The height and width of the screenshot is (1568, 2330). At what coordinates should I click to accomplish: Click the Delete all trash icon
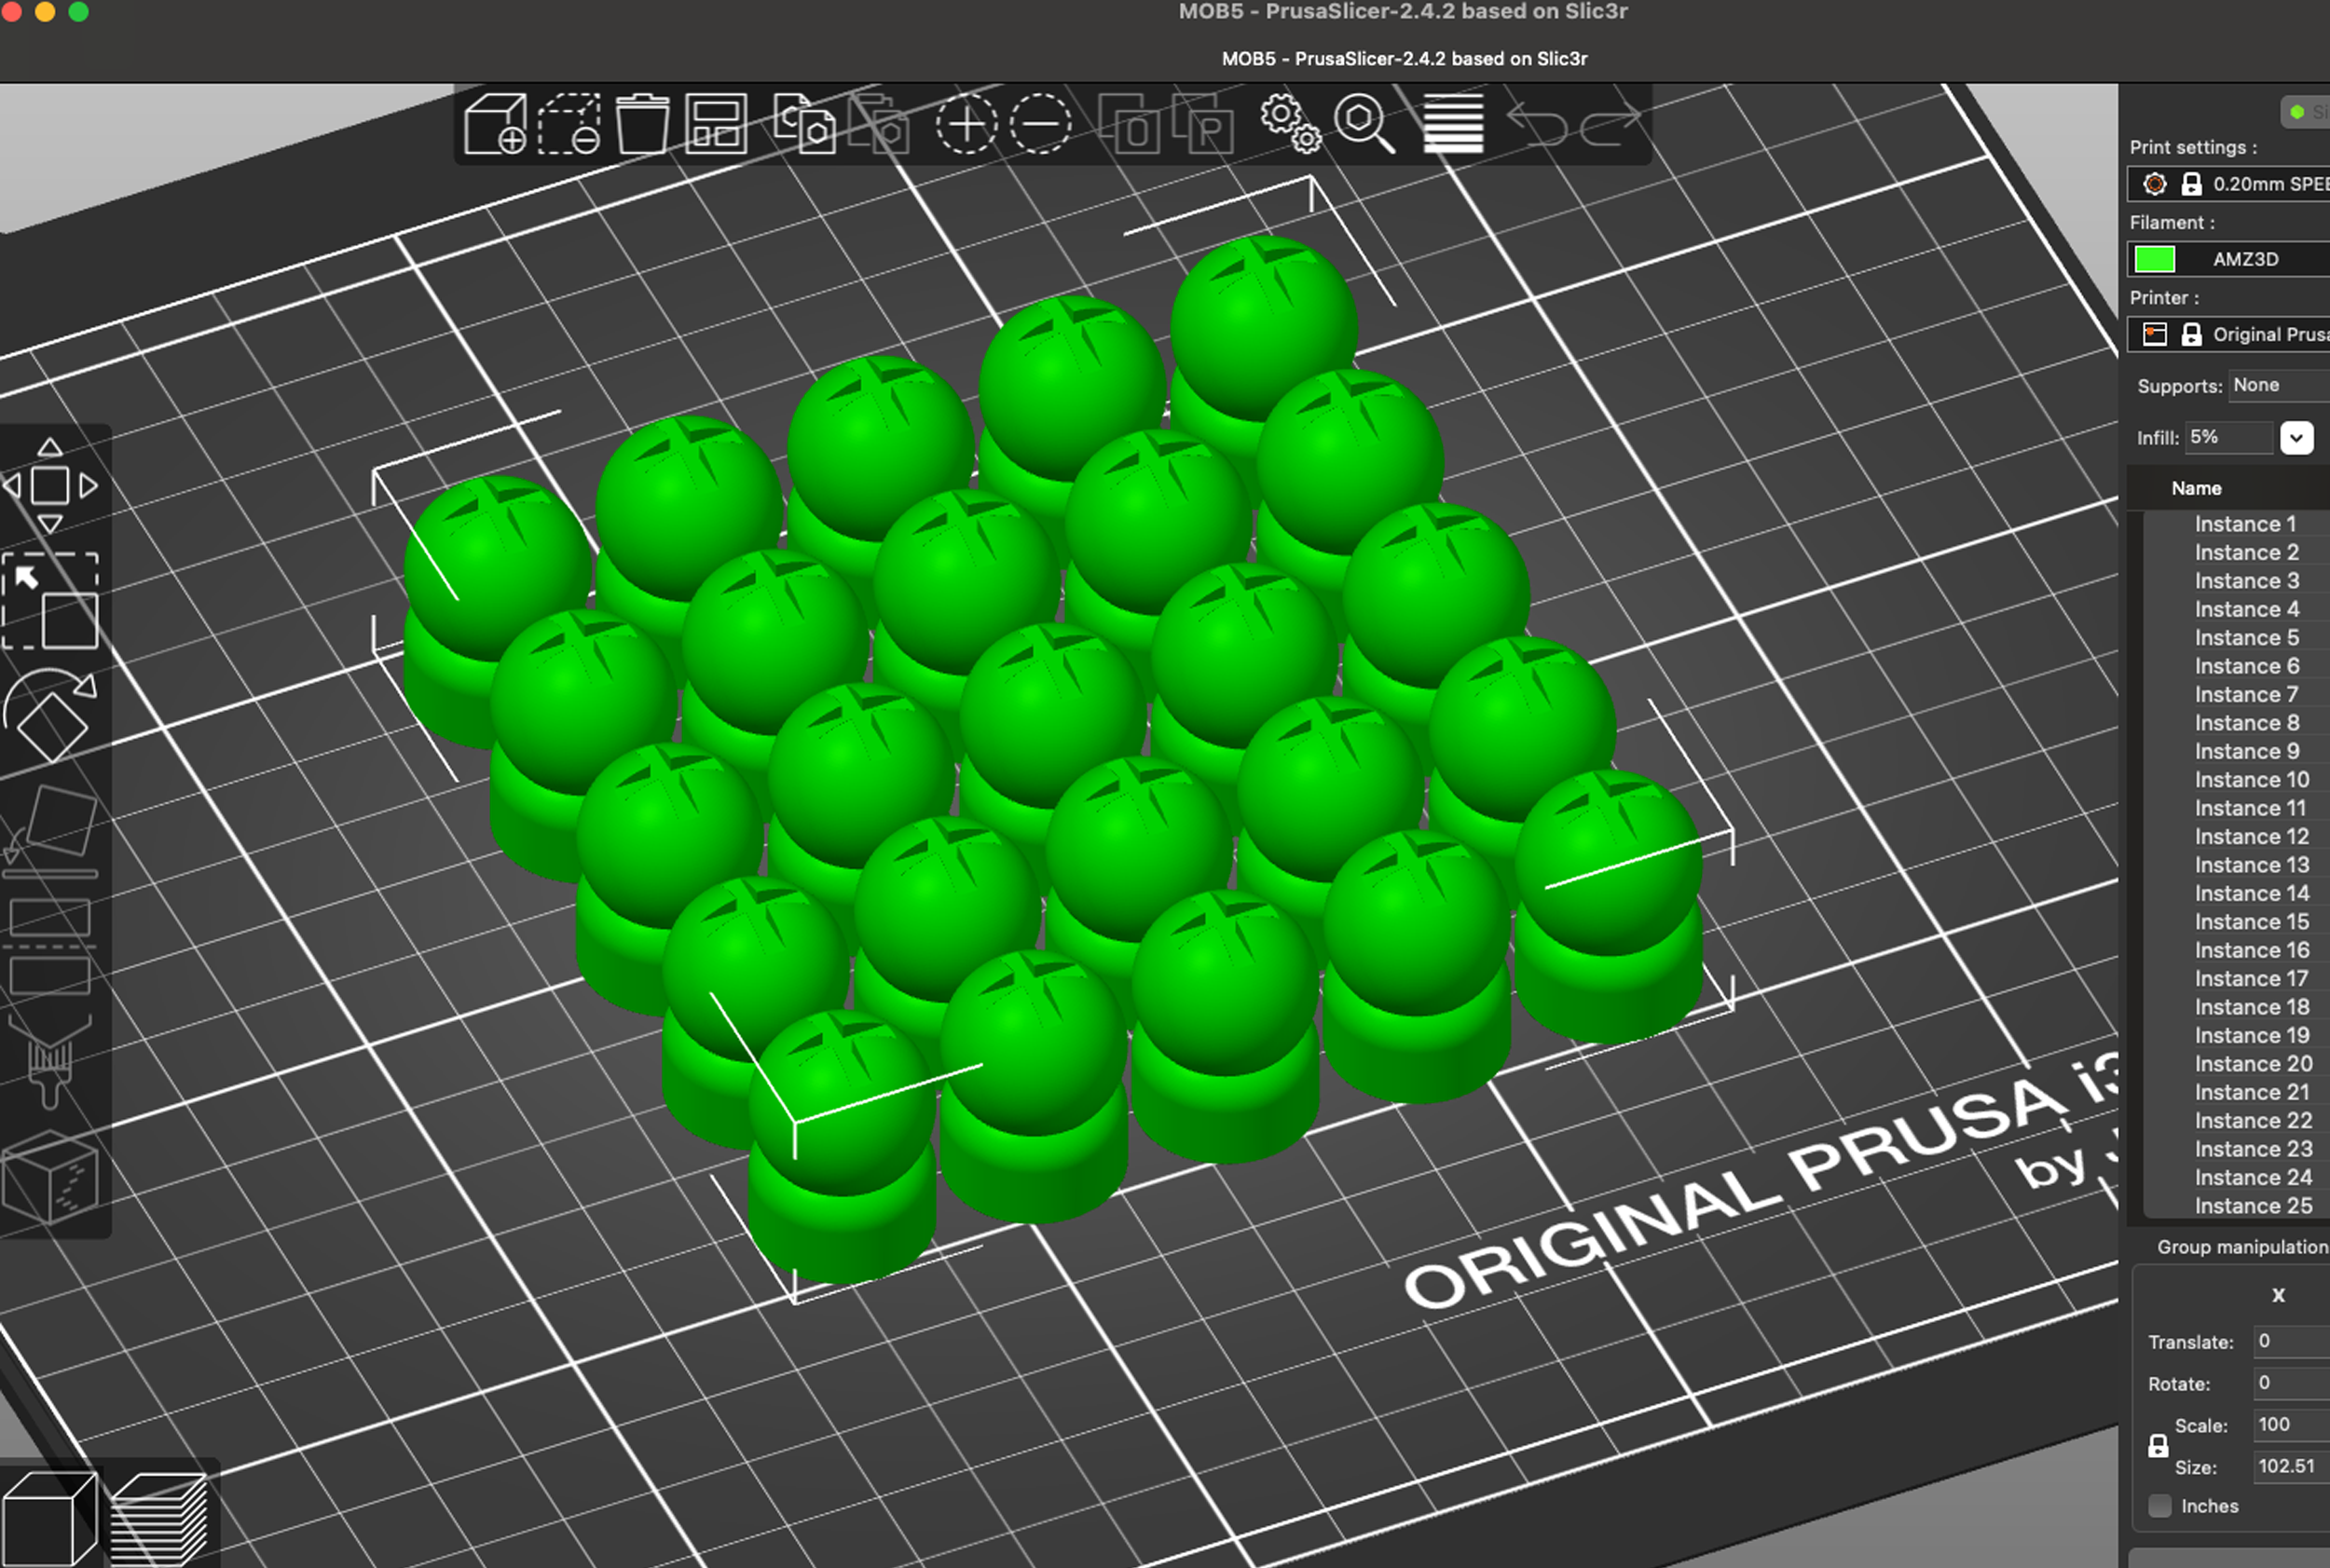point(641,124)
